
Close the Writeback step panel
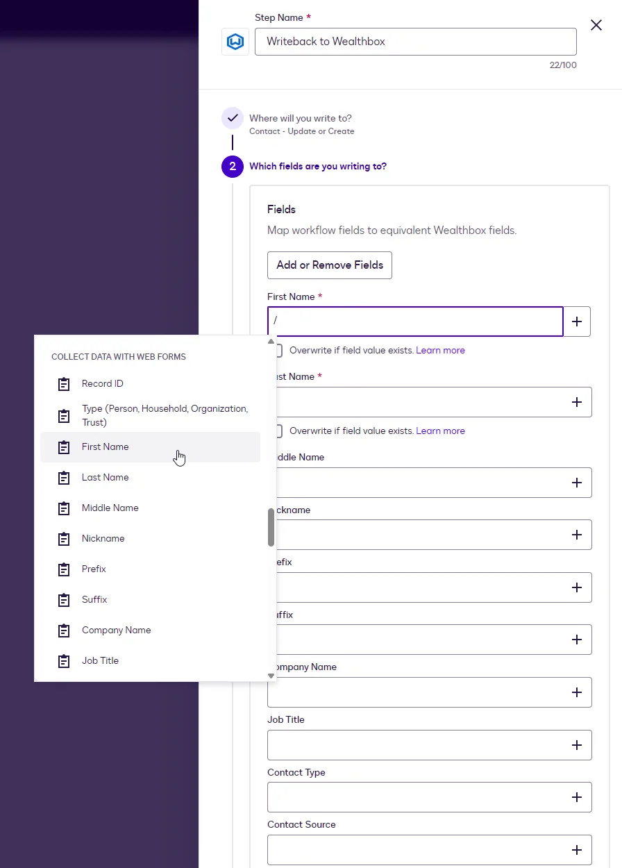pos(596,26)
